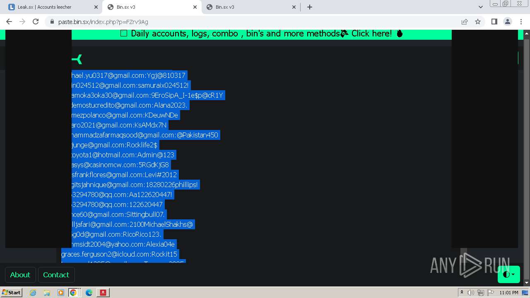This screenshot has height=298, width=530.
Task: Click the 11:01 PM system clock
Action: (x=509, y=293)
